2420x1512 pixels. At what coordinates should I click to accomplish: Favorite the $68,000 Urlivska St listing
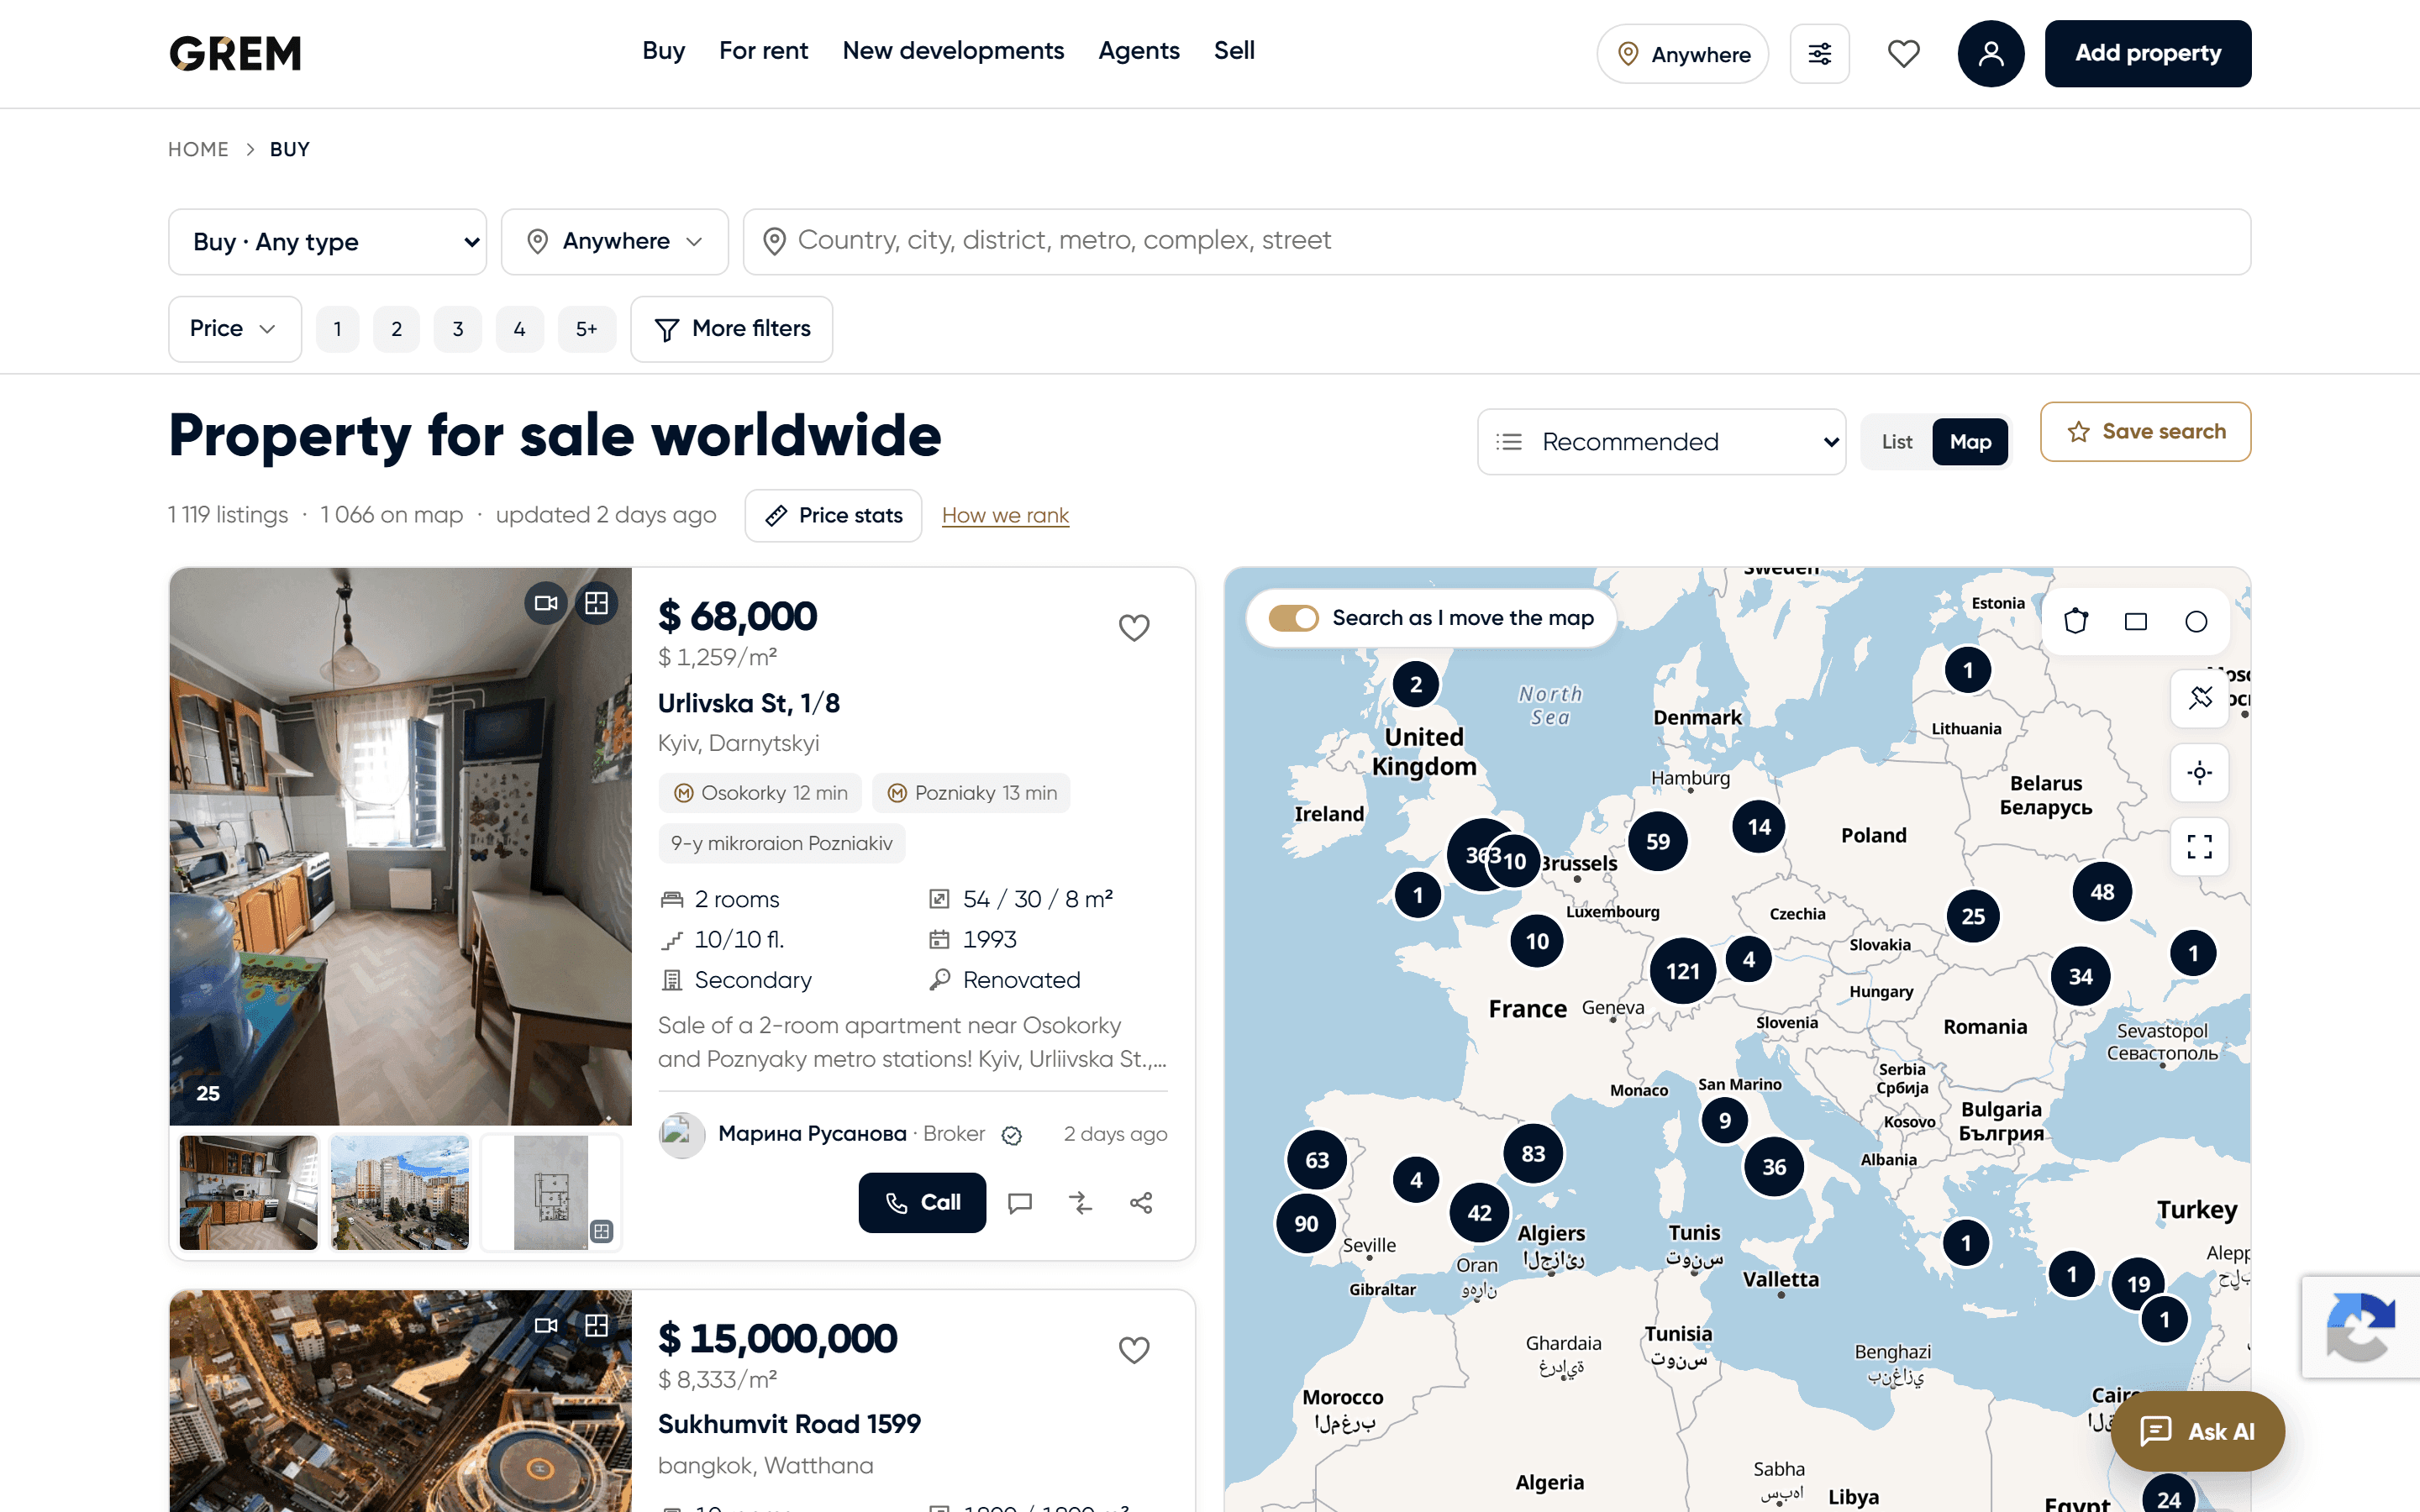pyautogui.click(x=1133, y=628)
